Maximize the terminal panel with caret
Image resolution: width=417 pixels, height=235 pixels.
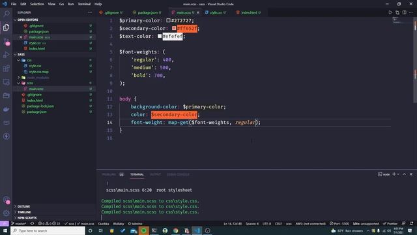point(404,174)
